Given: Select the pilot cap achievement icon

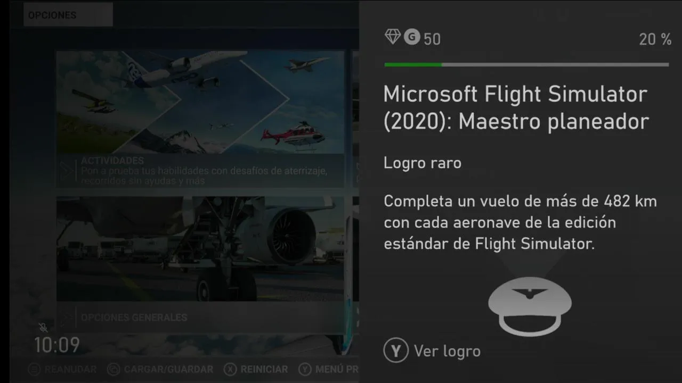Looking at the screenshot, I should point(530,306).
